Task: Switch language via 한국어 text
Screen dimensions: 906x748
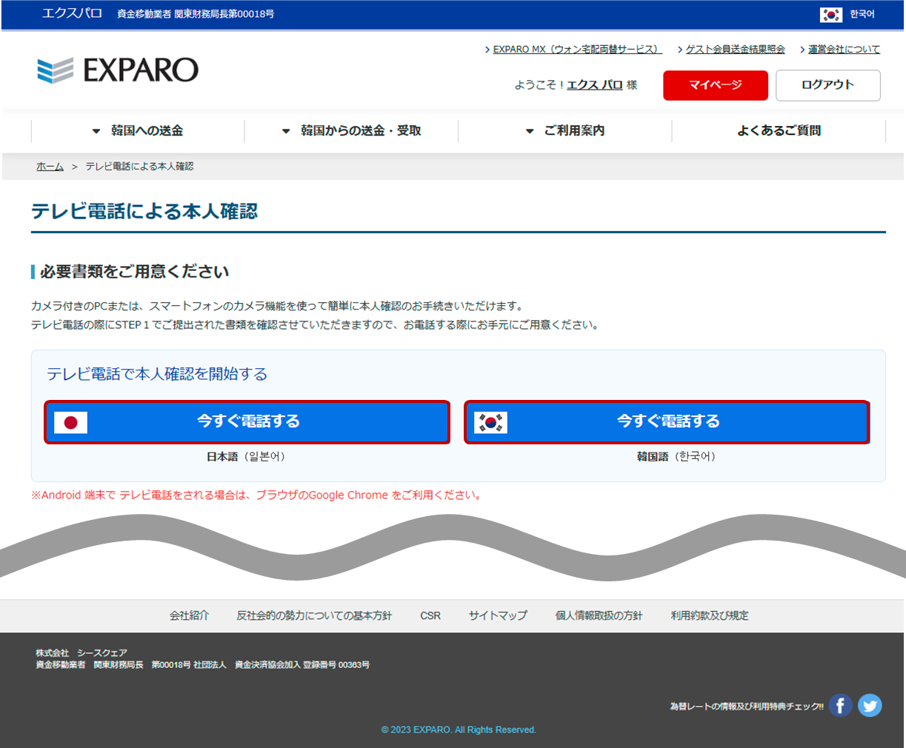Action: [862, 14]
